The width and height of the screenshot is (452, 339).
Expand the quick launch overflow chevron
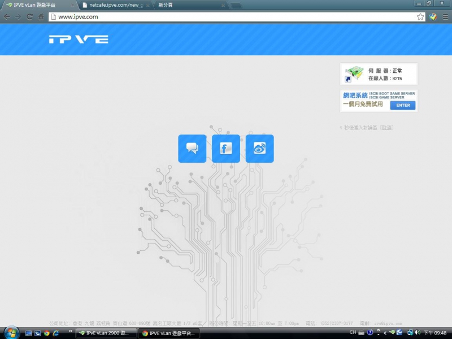click(x=71, y=332)
